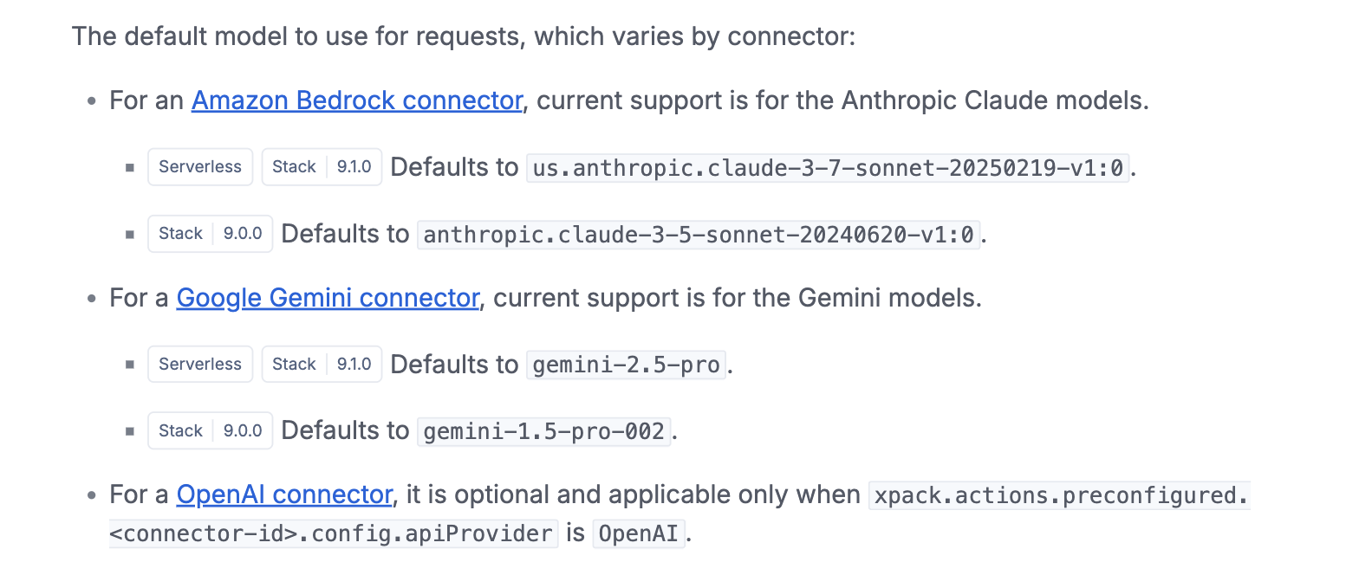1359x575 pixels.
Task: Click the "default model to use" intro sentence
Action: pos(463,37)
